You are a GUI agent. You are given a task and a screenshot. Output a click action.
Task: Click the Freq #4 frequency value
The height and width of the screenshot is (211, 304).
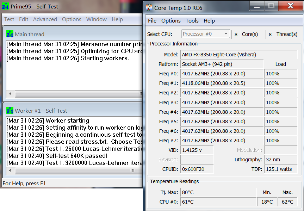click(x=222, y=112)
